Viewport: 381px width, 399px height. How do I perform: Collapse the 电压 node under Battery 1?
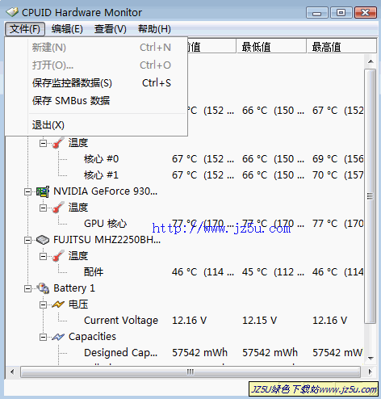pos(43,304)
